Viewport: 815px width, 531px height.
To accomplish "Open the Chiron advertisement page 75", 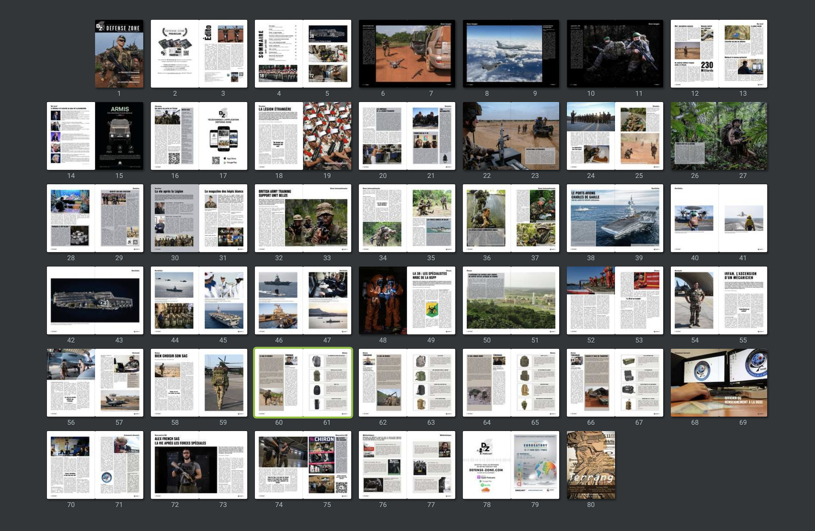I will click(x=327, y=465).
